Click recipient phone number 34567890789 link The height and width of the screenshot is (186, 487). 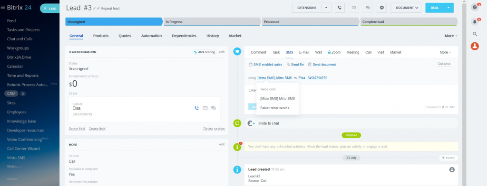[x=317, y=78]
